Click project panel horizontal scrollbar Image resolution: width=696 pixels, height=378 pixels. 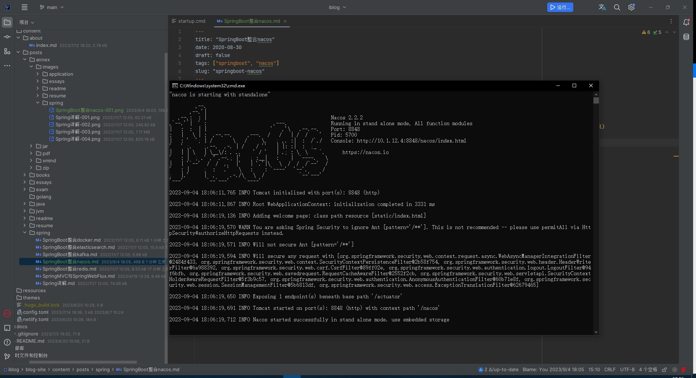(83, 362)
